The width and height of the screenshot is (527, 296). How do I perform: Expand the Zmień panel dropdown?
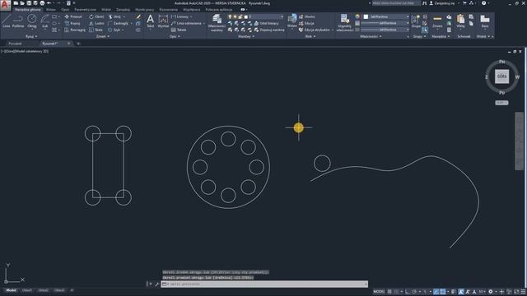pos(103,36)
